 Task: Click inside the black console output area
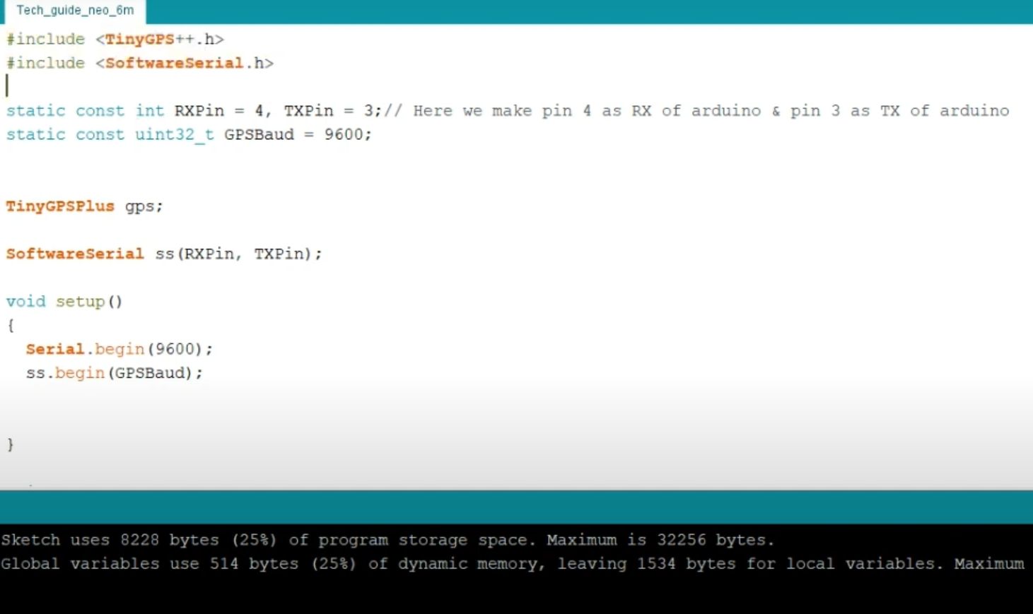(495, 594)
